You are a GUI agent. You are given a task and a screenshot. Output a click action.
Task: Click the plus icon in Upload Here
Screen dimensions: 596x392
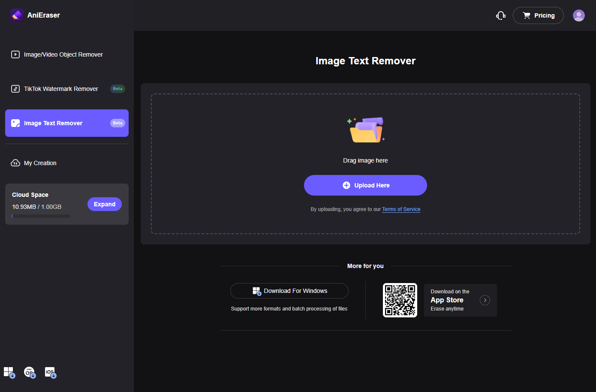click(346, 185)
